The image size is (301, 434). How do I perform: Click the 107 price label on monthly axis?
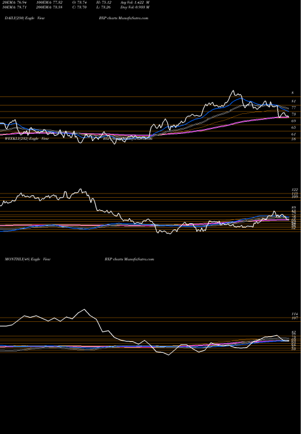(x=295, y=318)
